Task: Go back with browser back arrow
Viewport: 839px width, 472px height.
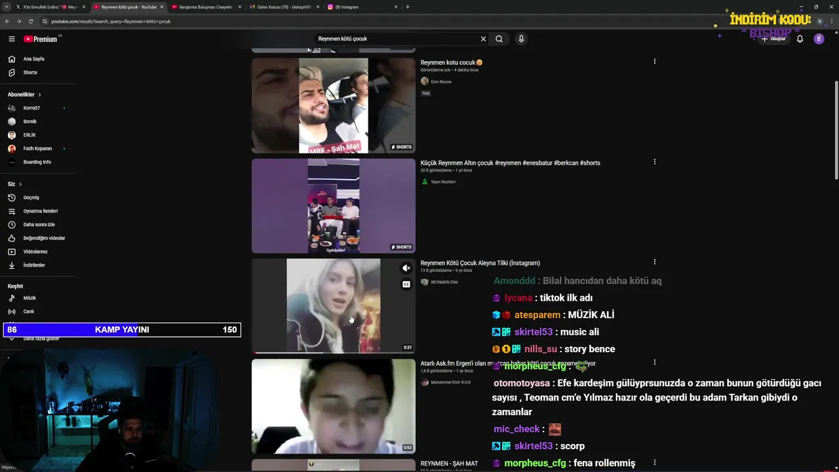Action: pos(7,21)
